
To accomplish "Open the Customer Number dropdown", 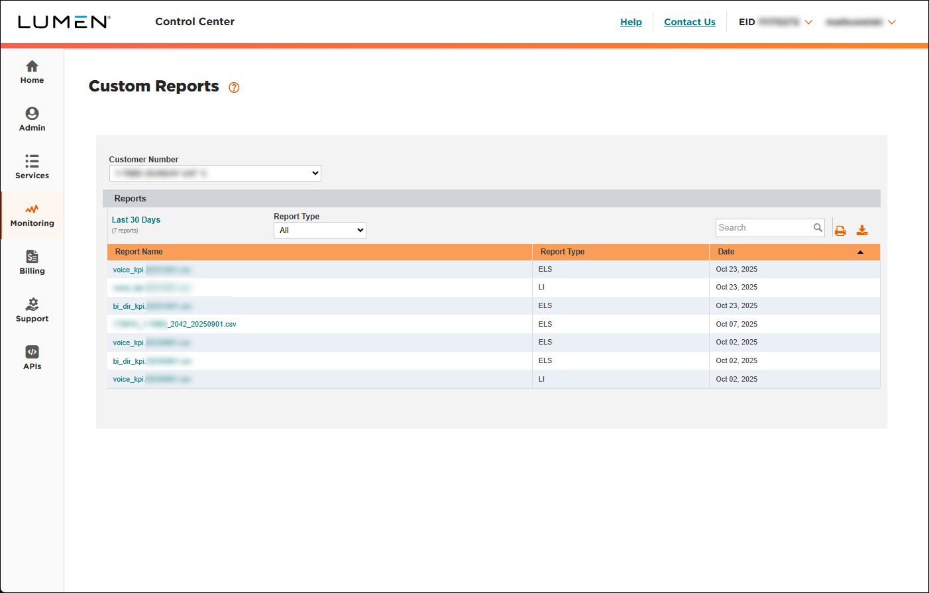I will tap(215, 173).
